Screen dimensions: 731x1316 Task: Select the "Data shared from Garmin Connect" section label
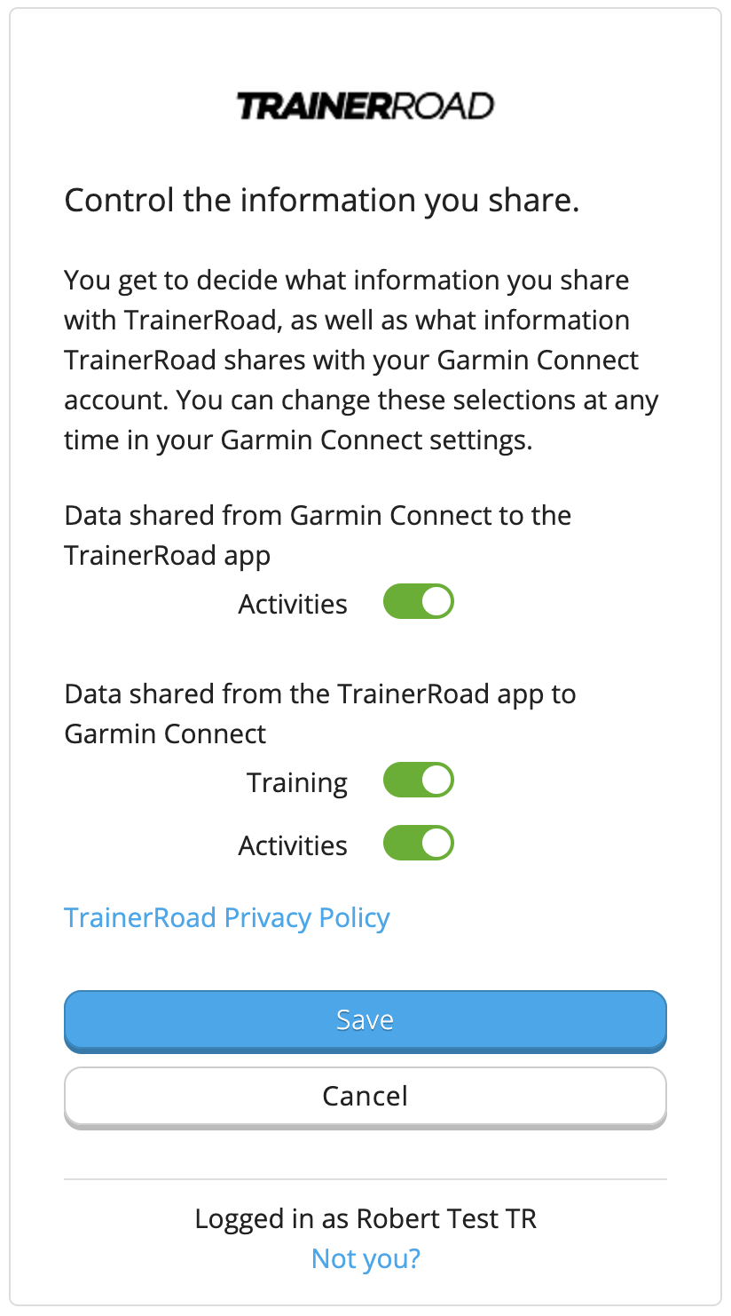[318, 516]
